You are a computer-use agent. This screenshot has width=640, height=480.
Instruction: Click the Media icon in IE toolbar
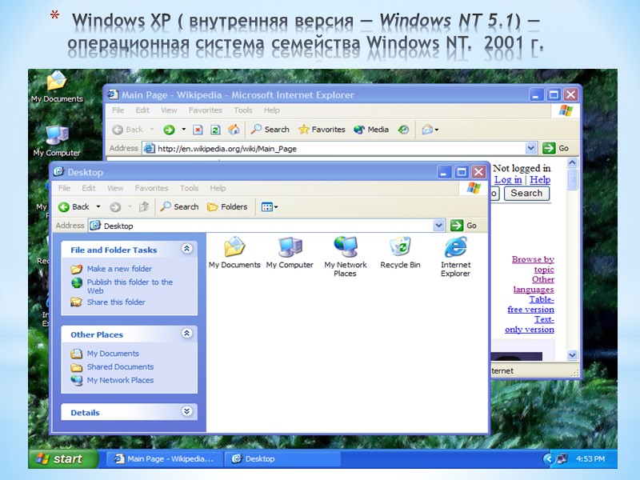pyautogui.click(x=358, y=129)
